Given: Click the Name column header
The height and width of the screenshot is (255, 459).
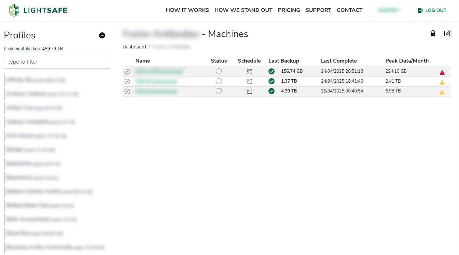Looking at the screenshot, I should point(143,61).
